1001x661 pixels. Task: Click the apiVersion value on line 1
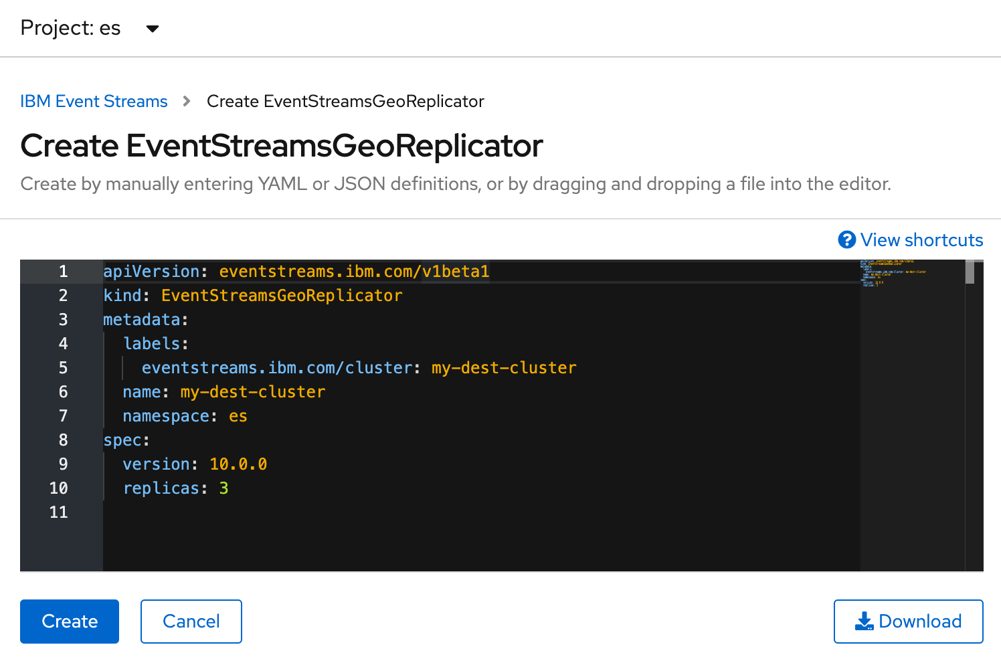[x=353, y=271]
